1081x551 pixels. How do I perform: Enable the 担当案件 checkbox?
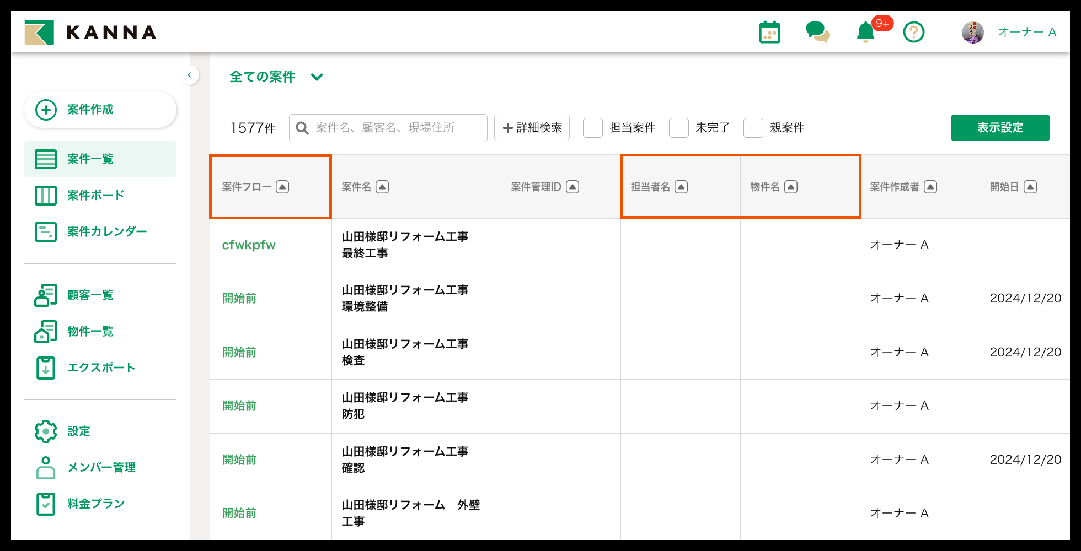593,128
